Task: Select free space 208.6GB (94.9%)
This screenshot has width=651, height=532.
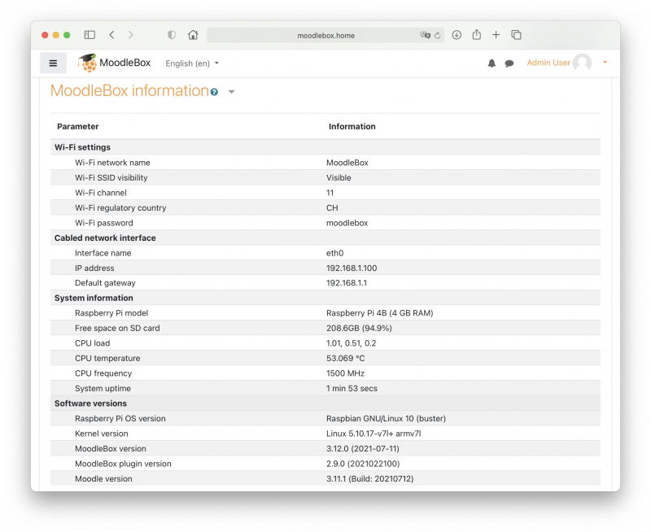Action: 359,329
